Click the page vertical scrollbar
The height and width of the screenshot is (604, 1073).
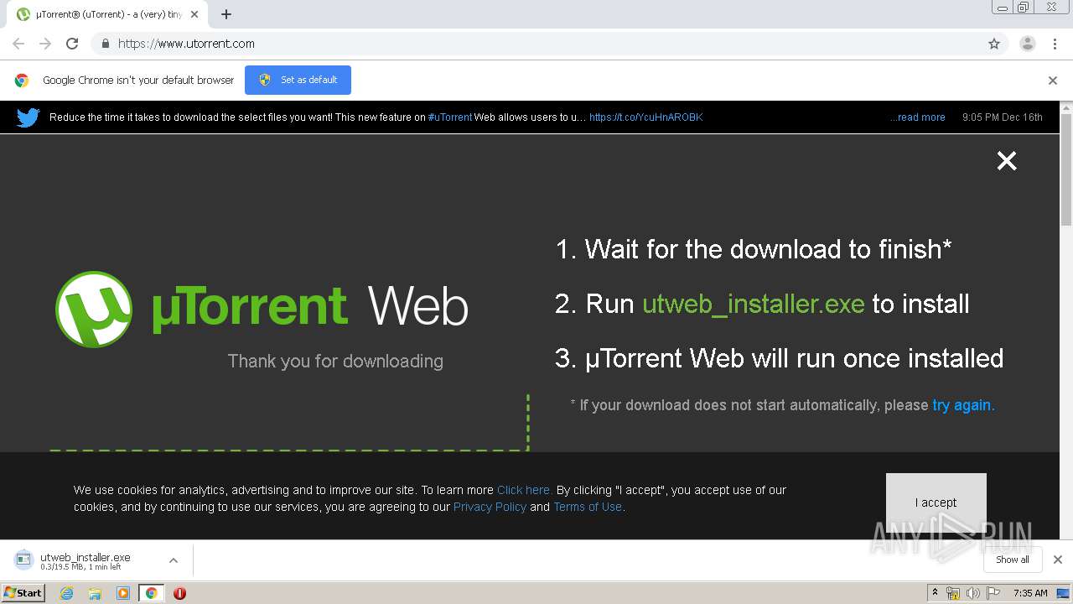pos(1066,169)
